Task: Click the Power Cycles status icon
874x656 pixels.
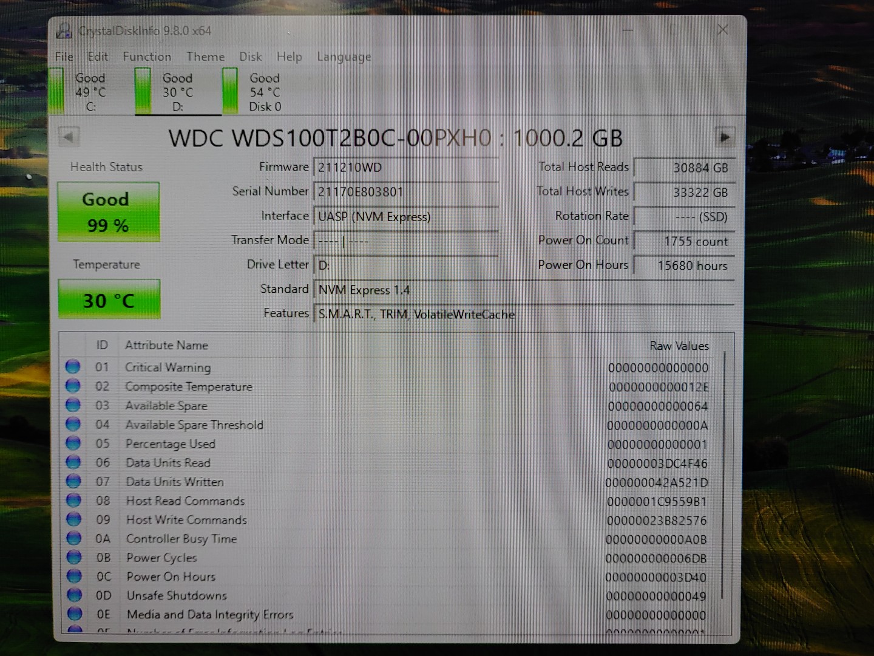Action: (74, 557)
